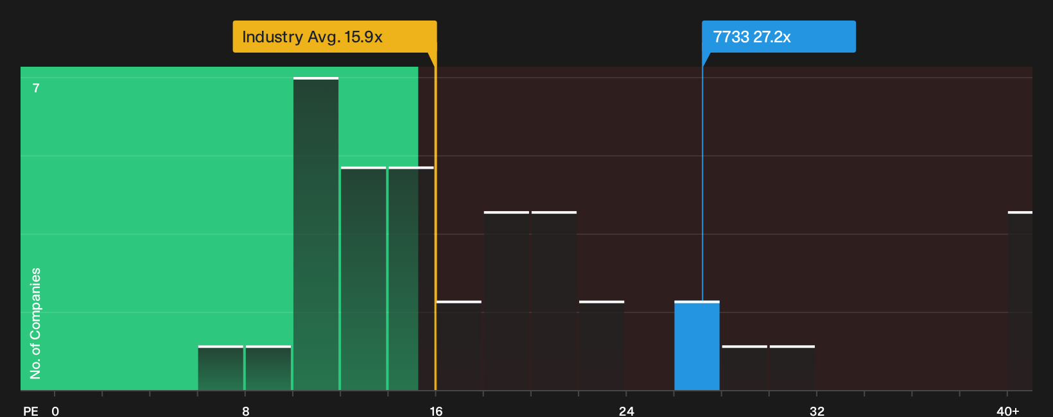Click the 40+ PE bar
Screen dimensions: 1053x417
[1020, 301]
